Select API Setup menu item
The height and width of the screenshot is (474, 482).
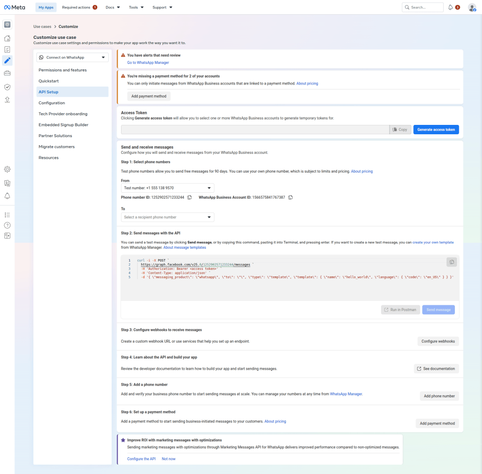[x=72, y=92]
